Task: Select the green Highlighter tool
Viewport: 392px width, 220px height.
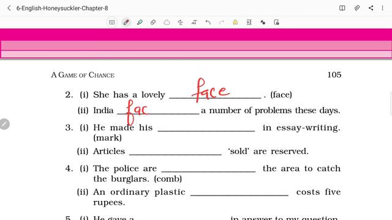Action: click(x=140, y=23)
